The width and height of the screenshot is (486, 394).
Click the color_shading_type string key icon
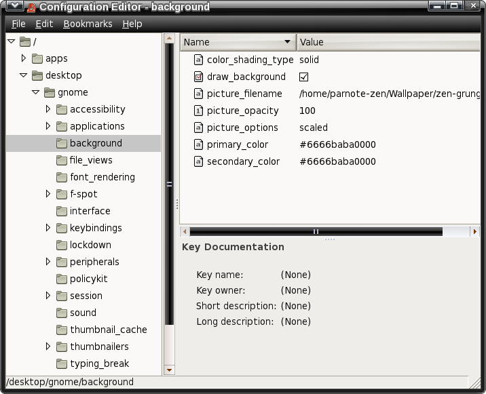click(x=198, y=60)
